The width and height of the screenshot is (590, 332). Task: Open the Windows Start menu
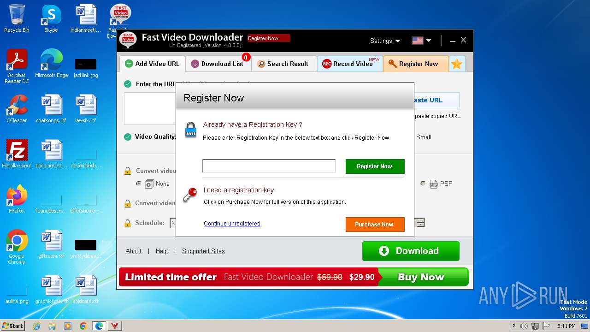point(12,326)
